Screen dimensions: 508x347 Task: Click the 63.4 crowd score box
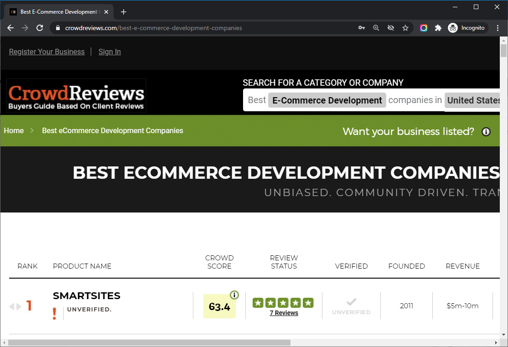coord(219,306)
